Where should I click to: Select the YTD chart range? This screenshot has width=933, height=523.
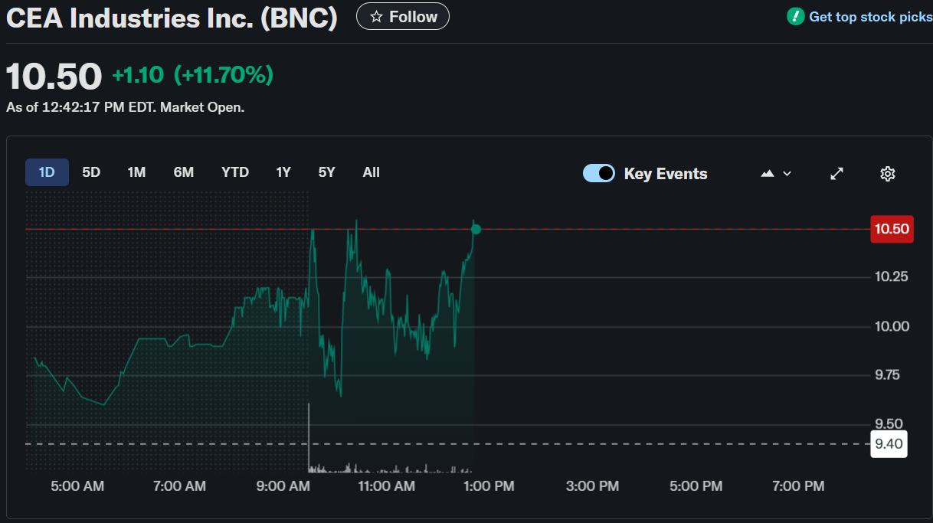pos(235,172)
